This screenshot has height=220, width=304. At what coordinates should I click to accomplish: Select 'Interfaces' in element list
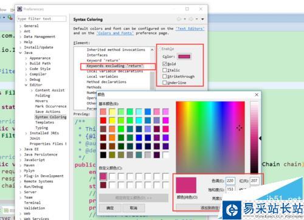tap(97, 55)
